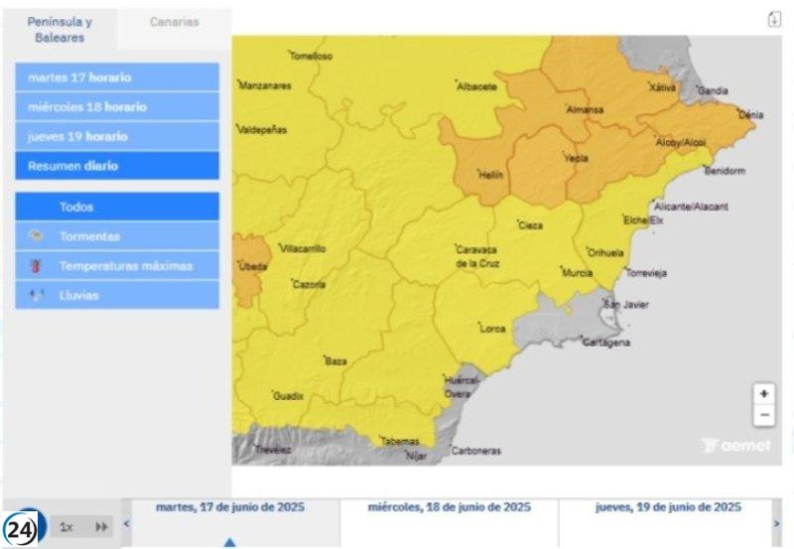Select miércoles 18 horario option
Screen dimensions: 794x549
(117, 107)
